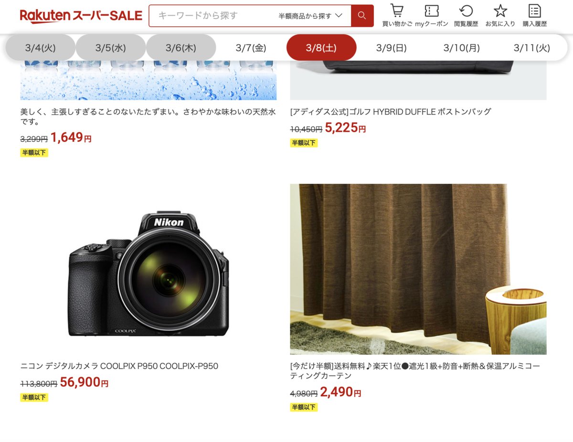Screen dimensions: 573x442
Task: Open the brown curtain product image
Action: coord(418,269)
